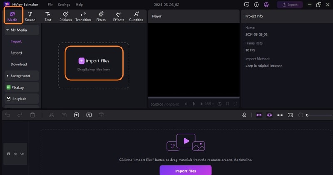Click the Redo arrow
The height and width of the screenshot is (175, 333).
20,115
